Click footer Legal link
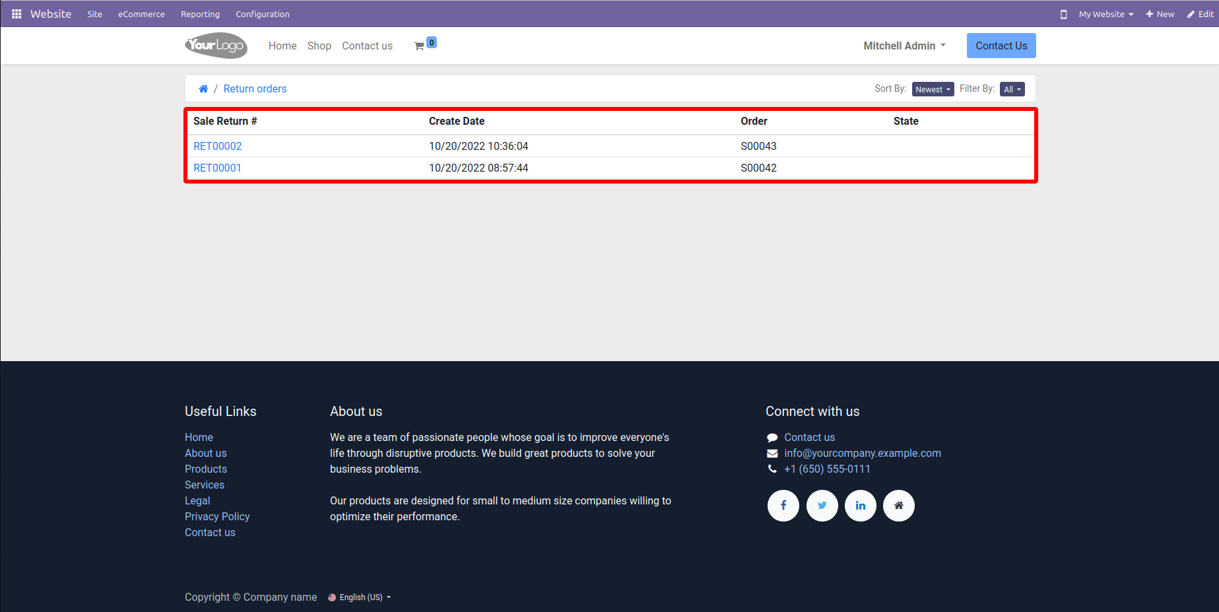1219x612 pixels. pos(197,500)
